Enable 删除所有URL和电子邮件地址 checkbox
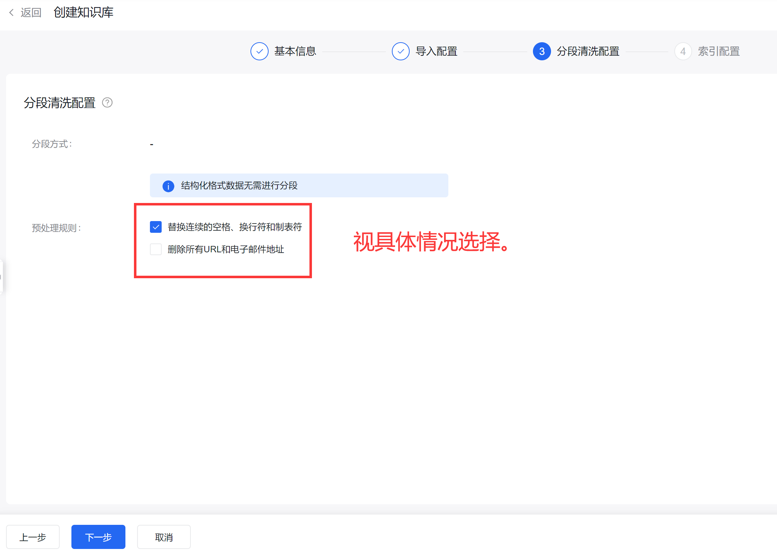 click(156, 249)
